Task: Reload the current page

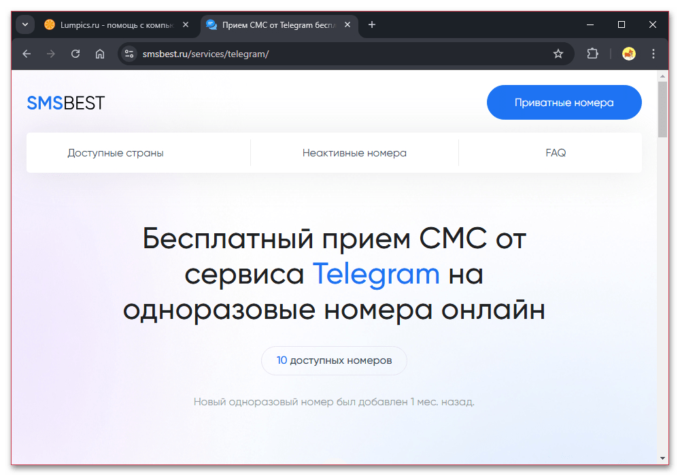Action: pyautogui.click(x=75, y=54)
